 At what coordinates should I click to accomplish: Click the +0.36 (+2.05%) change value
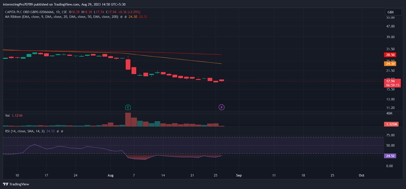129,12
